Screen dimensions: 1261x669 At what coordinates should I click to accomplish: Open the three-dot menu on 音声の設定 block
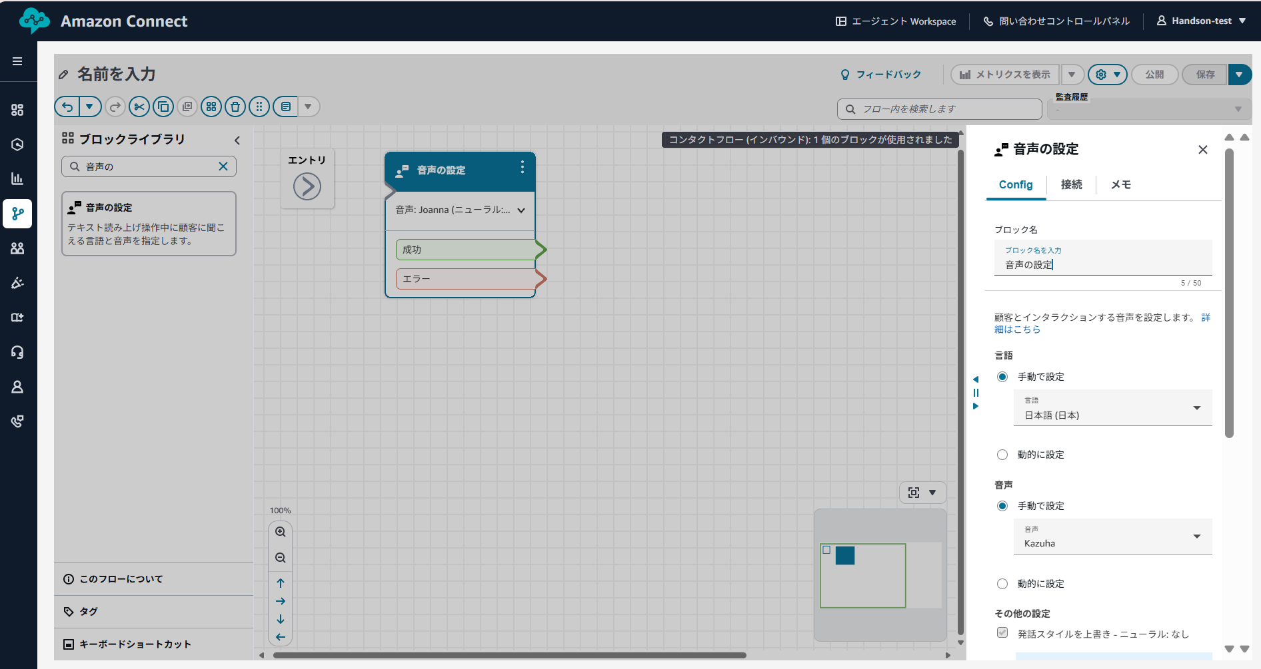click(523, 168)
